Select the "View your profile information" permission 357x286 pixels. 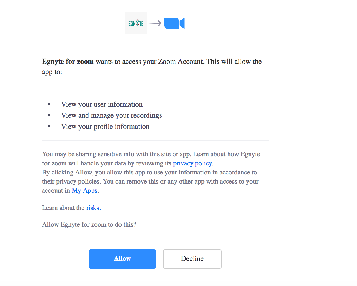105,127
